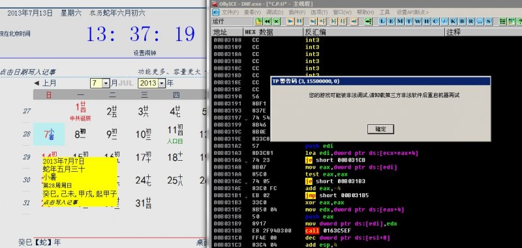Select the row with xor eax,eax
Image resolution: width=522 pixels, height=248 pixels.
(367, 202)
